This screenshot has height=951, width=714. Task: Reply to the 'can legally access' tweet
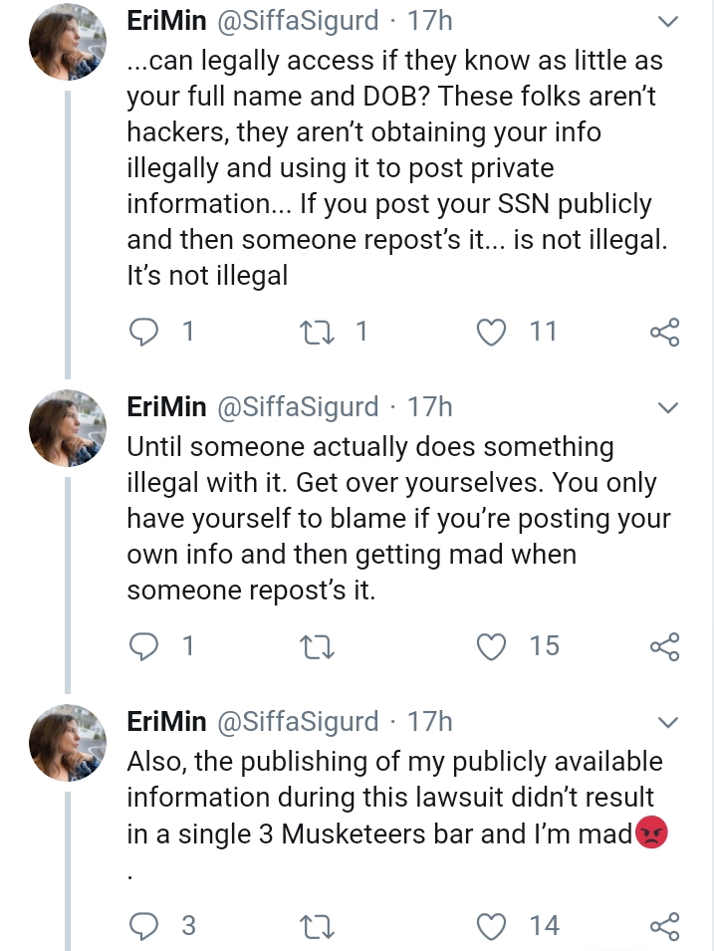click(143, 332)
